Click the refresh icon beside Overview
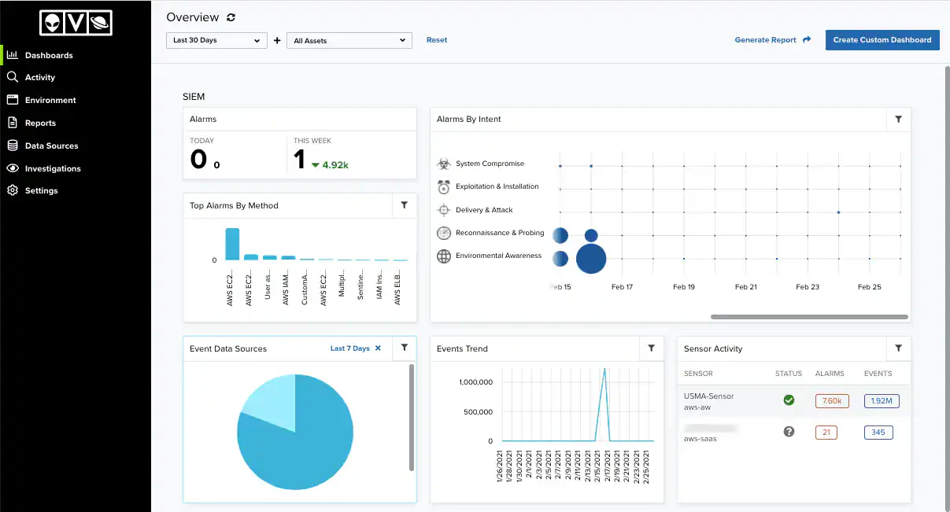This screenshot has width=950, height=512. [x=231, y=17]
